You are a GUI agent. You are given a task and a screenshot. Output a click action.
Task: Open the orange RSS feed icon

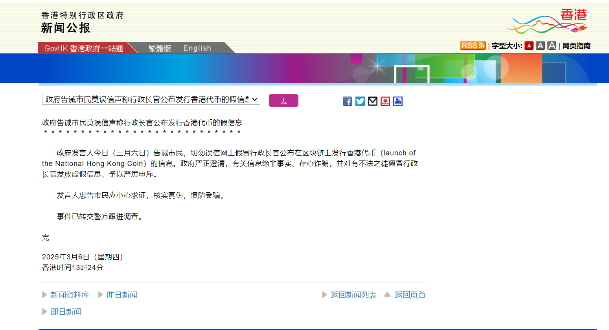473,46
